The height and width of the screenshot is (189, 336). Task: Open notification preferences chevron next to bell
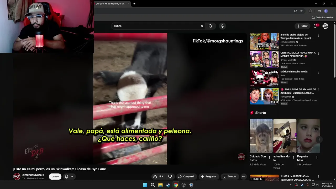coord(72,177)
